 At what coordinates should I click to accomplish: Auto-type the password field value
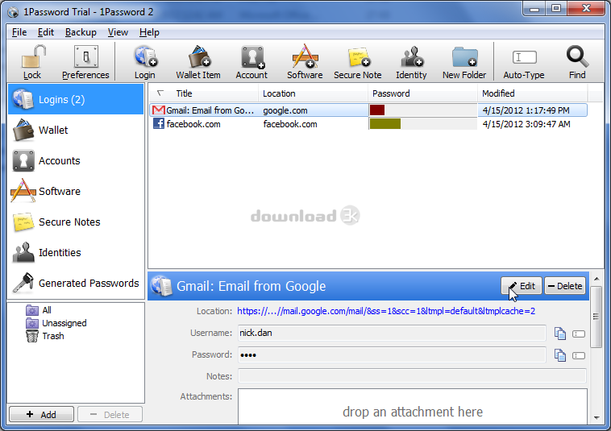coord(579,355)
